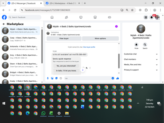Click the reply arrow beside the message
The height and width of the screenshot is (123, 164).
pos(87,68)
